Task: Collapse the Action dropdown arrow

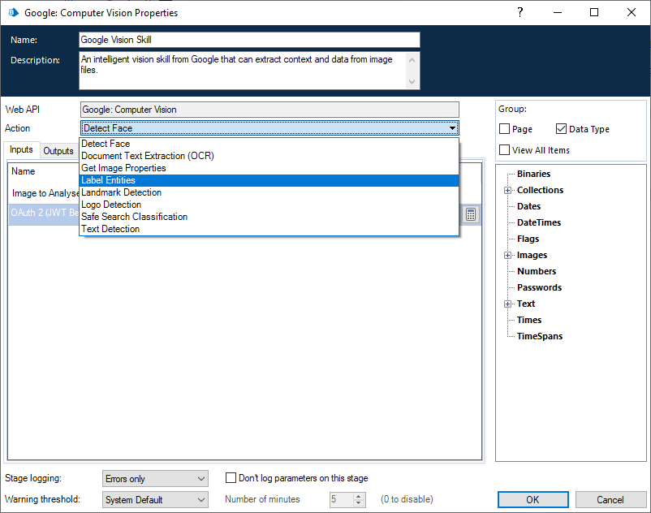Action: pos(453,128)
